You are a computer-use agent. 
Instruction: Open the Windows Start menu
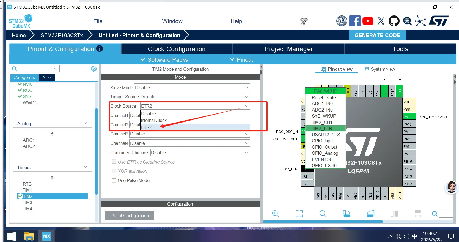pos(12,236)
